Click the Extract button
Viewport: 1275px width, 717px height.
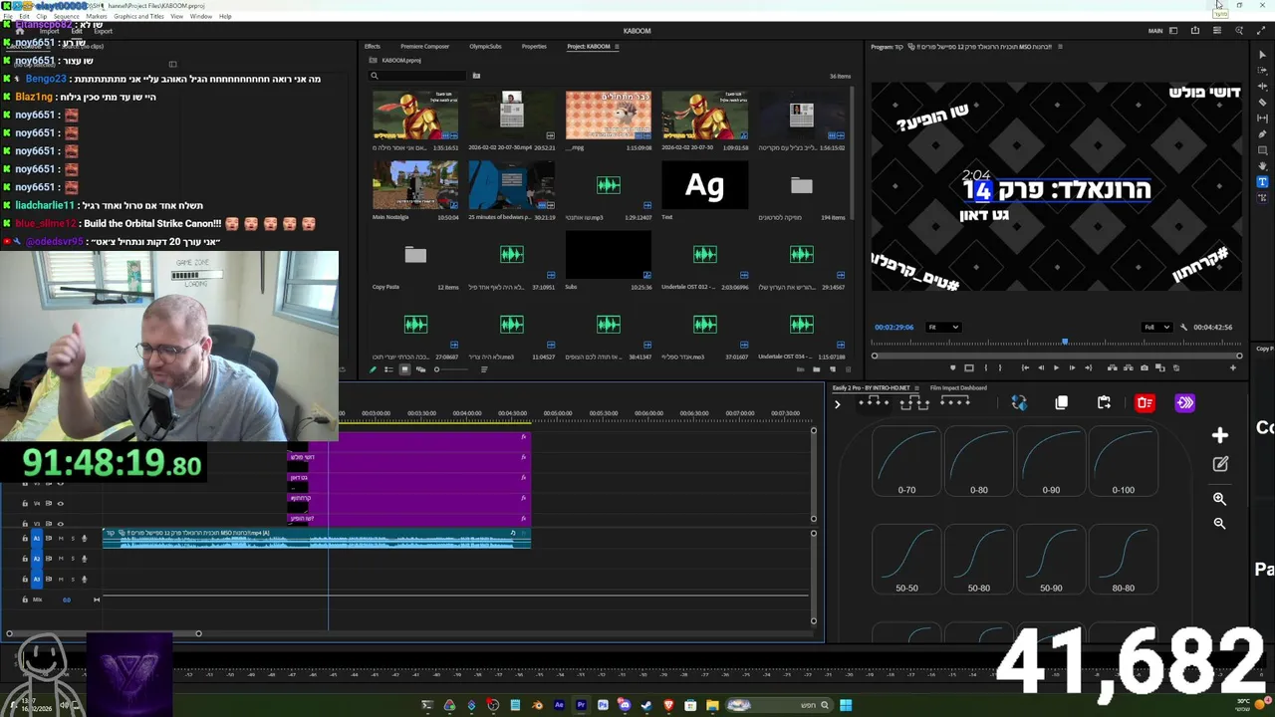pyautogui.click(x=1129, y=368)
